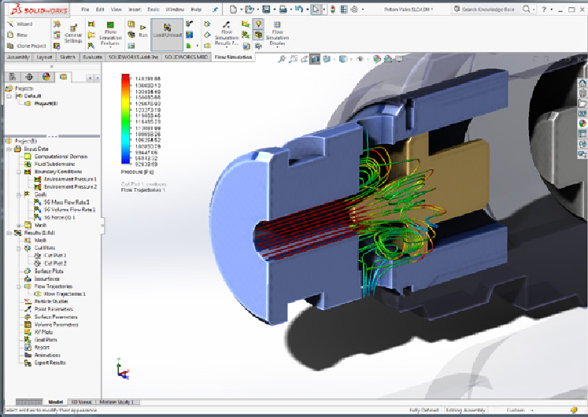Screen dimensions: 588x417
Task: Click the Undo icon
Action: pyautogui.click(x=299, y=9)
